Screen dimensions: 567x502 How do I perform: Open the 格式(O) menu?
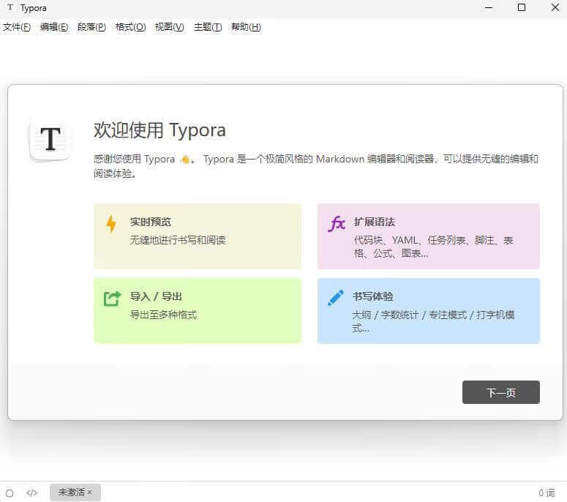(130, 27)
